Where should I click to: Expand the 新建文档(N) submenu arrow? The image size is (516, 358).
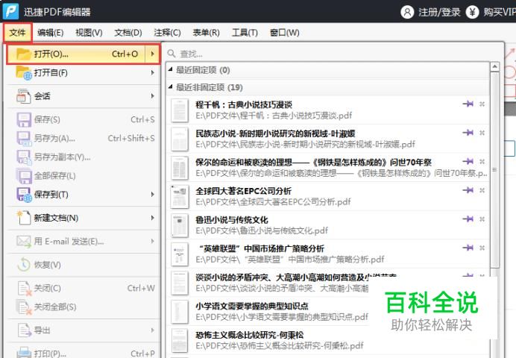[x=152, y=218]
